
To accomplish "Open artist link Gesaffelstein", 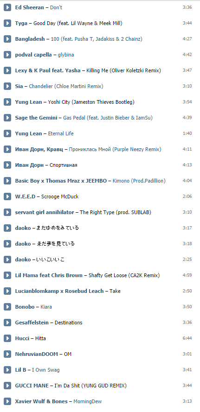I will [x=32, y=323].
